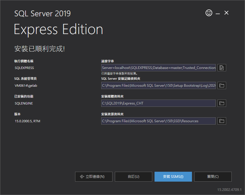Click the installed feature SQLENGINE
This screenshot has width=245, height=195.
tap(24, 103)
